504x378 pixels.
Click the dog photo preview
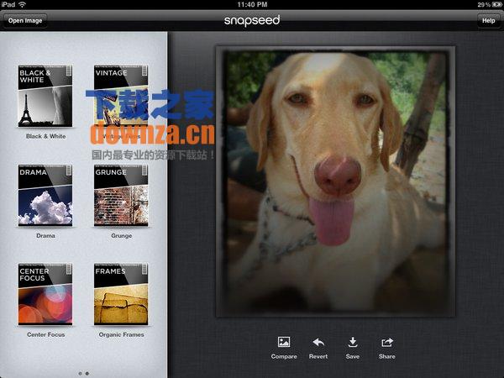(x=335, y=181)
